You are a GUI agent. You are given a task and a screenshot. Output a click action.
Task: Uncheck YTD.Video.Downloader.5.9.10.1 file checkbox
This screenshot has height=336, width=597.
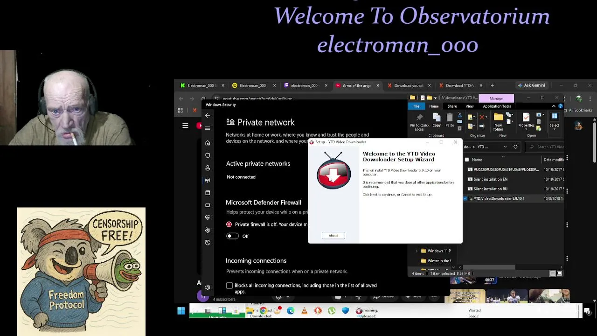point(465,199)
